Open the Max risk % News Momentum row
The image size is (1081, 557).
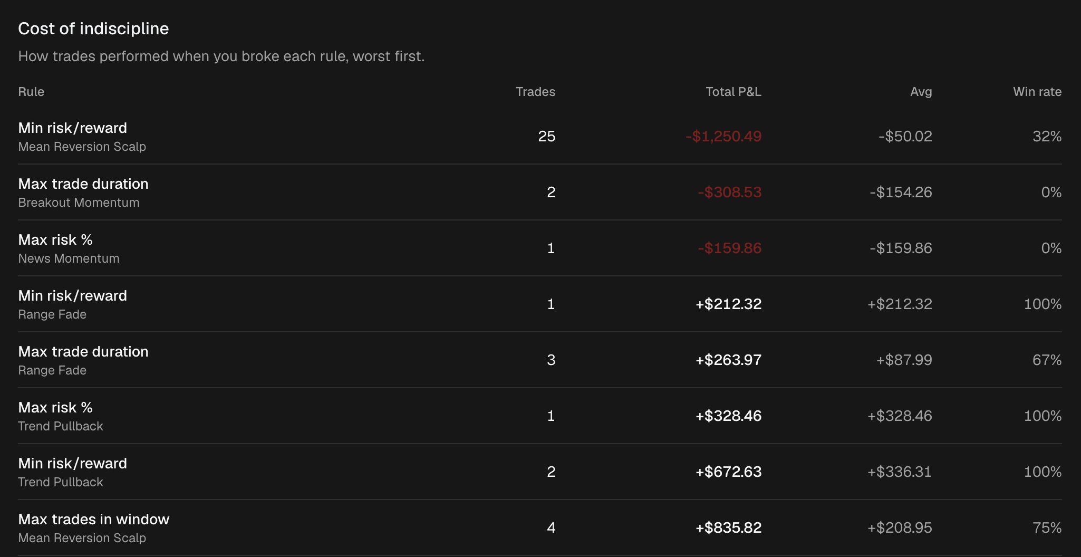click(540, 248)
